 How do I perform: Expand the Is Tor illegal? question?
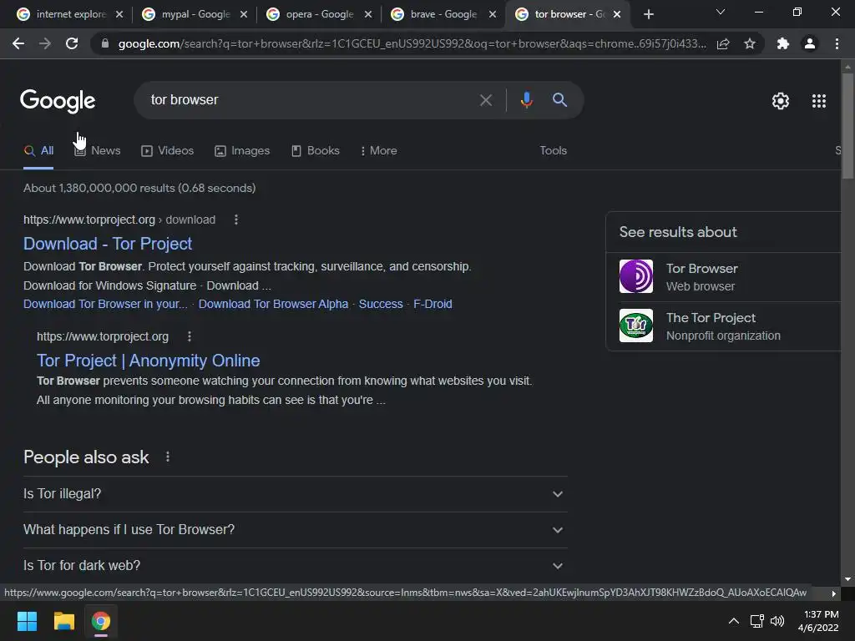[295, 494]
